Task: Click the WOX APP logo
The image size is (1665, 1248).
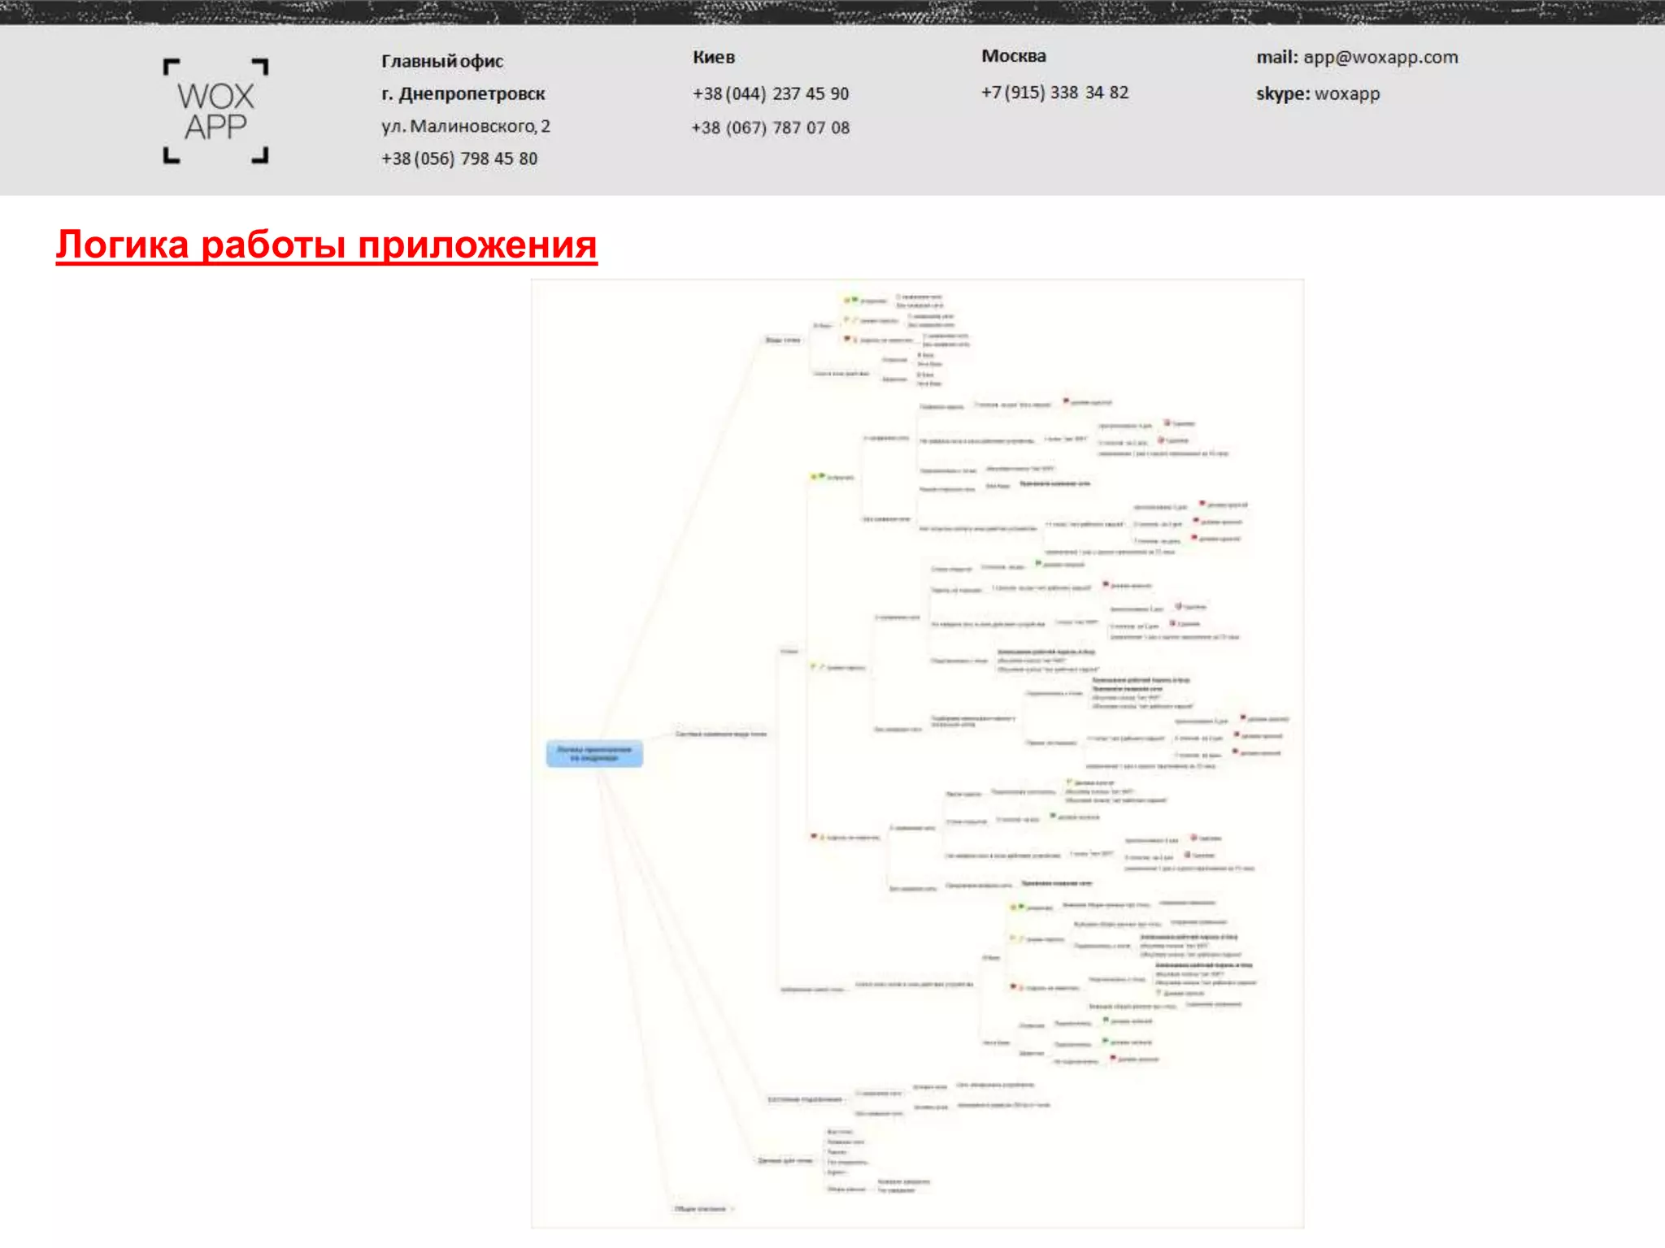Action: (215, 111)
